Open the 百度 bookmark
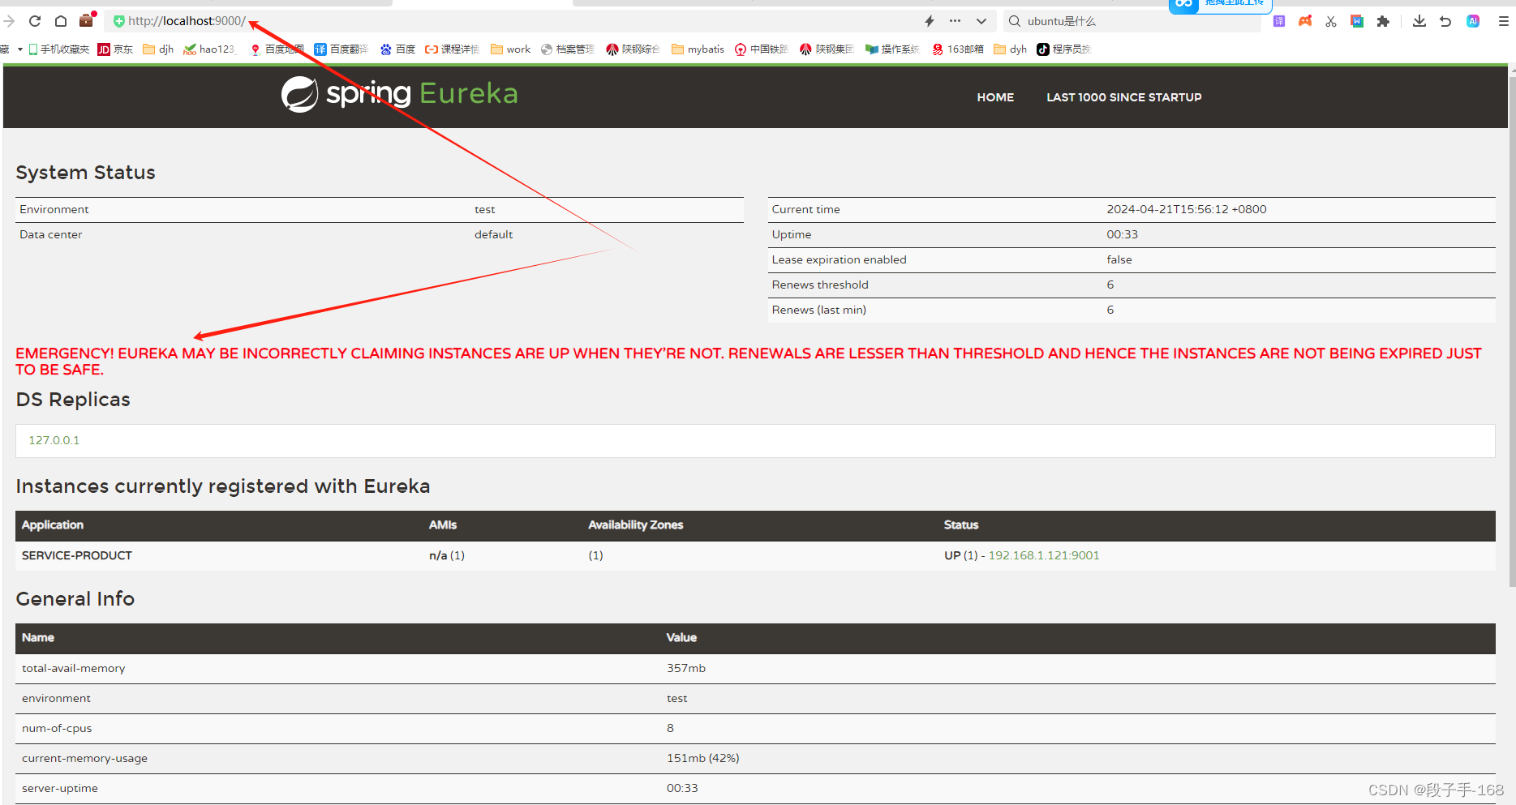The width and height of the screenshot is (1516, 805). [x=397, y=49]
